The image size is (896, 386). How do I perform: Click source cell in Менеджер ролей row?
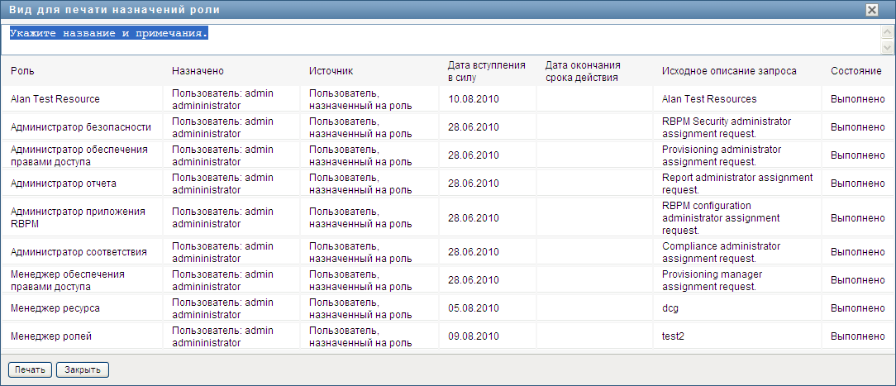point(360,336)
